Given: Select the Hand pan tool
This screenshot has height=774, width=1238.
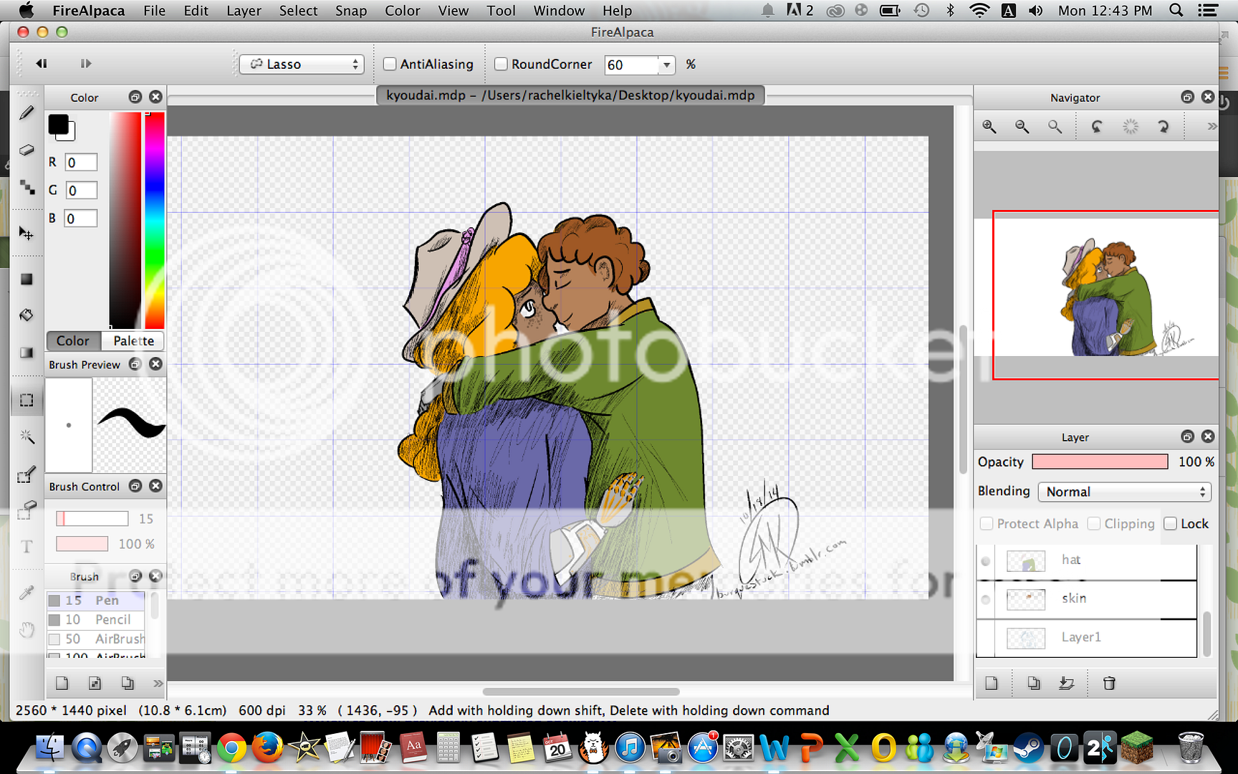Looking at the screenshot, I should pyautogui.click(x=27, y=630).
